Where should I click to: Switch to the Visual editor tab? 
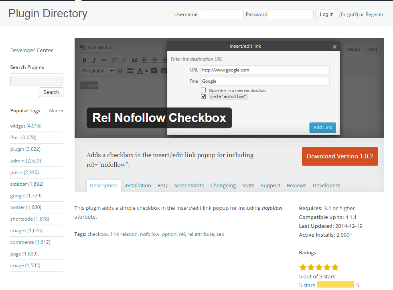point(353,49)
